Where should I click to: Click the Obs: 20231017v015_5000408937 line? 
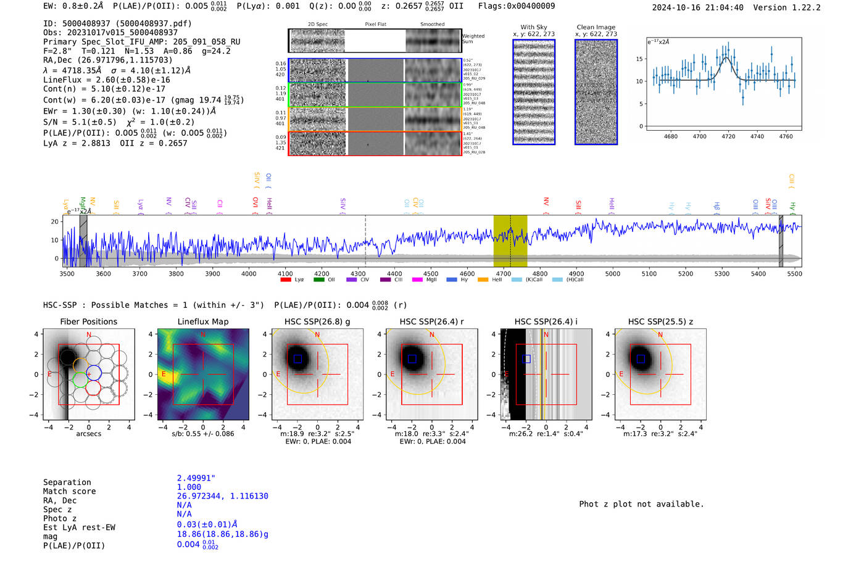pyautogui.click(x=110, y=33)
